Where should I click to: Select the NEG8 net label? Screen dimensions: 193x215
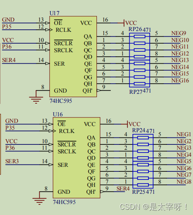(184, 182)
